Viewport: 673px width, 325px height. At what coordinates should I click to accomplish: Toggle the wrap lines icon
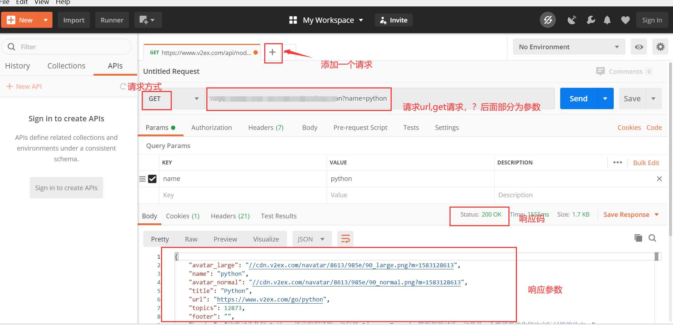345,239
